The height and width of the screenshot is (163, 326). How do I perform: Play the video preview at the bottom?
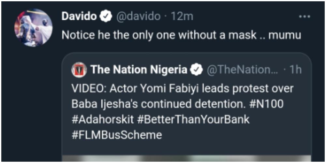(x=186, y=159)
